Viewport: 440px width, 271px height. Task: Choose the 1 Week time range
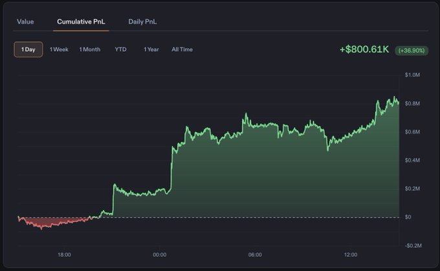(x=59, y=49)
